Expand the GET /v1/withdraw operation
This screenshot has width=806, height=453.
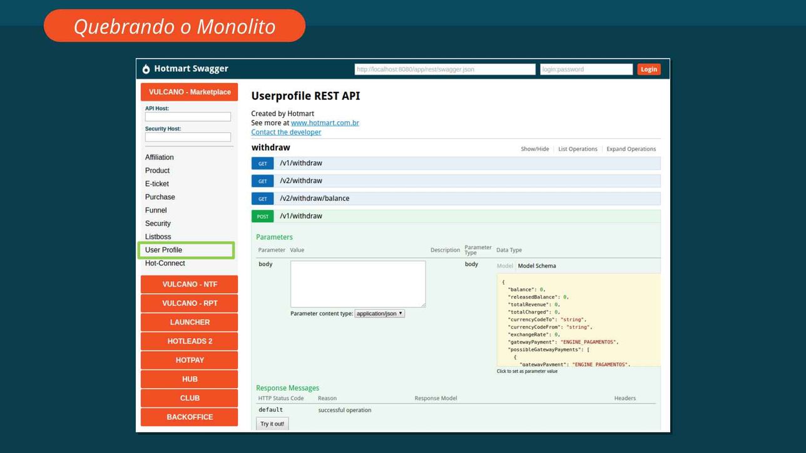pyautogui.click(x=456, y=163)
